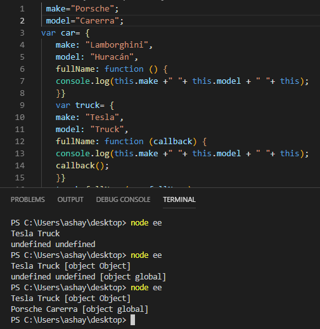Click console.log statement on line 13
Viewport: 320px width, 329px height.
(x=182, y=154)
